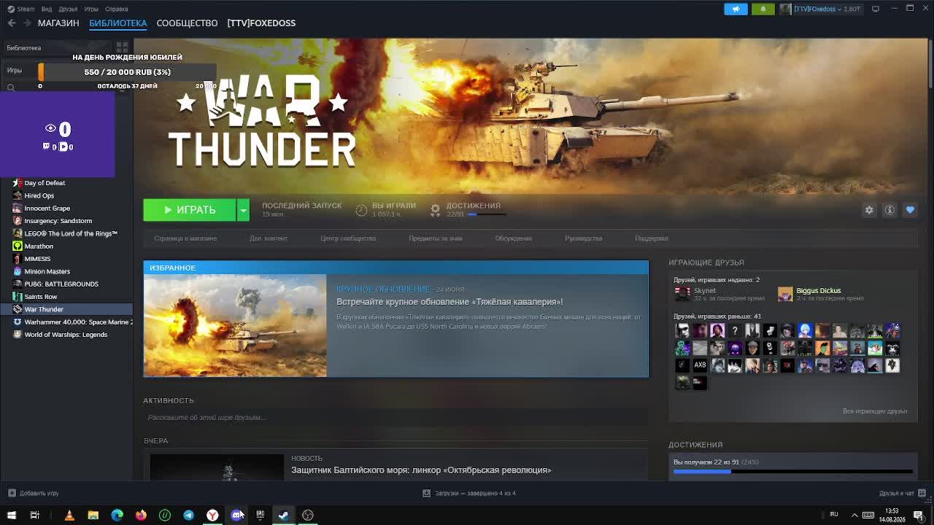Viewport: 934px width, 525px height.
Task: Open VLC media player from the taskbar
Action: (x=69, y=516)
